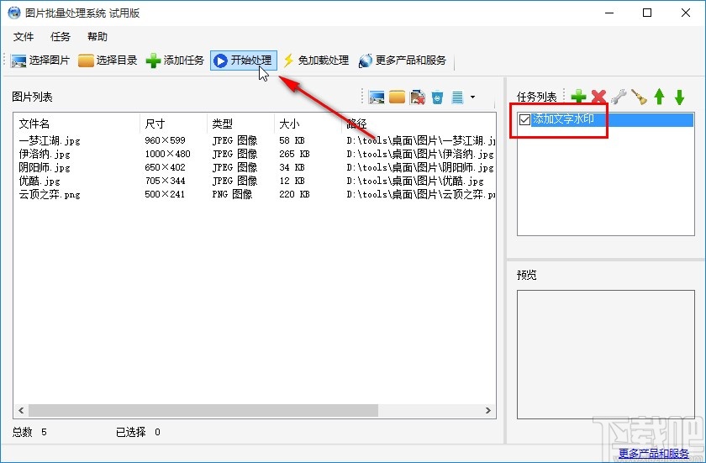The image size is (706, 463).
Task: Click the 选择目录 toolbar button
Action: click(x=108, y=61)
